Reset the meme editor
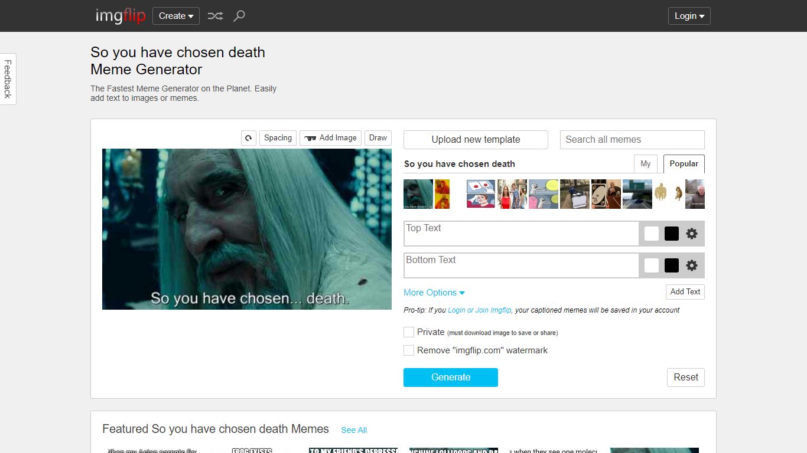 point(686,377)
